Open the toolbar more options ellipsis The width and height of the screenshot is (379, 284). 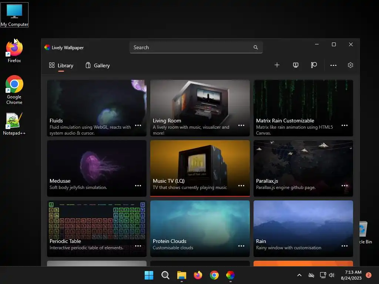pos(333,65)
